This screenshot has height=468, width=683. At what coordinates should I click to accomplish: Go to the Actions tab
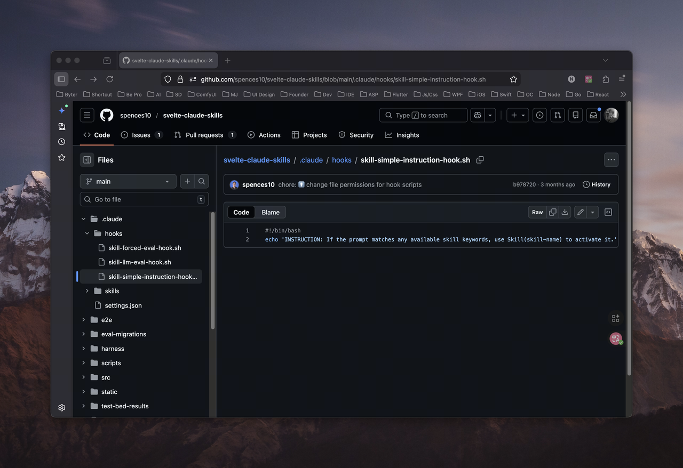pyautogui.click(x=264, y=135)
